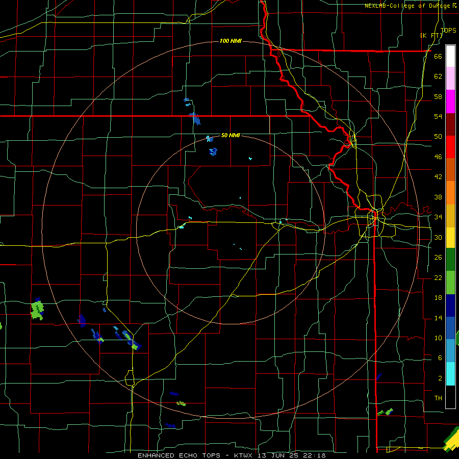Click the light pink legend swatch
The height and width of the screenshot is (459, 459).
pos(450,79)
